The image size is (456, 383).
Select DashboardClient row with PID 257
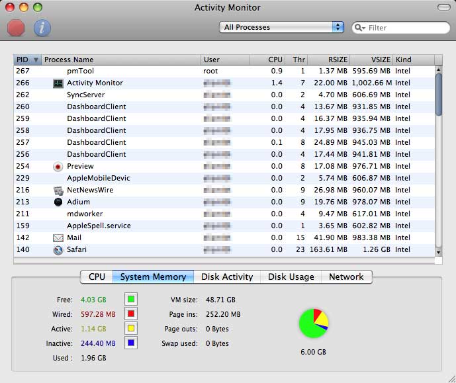(224, 142)
